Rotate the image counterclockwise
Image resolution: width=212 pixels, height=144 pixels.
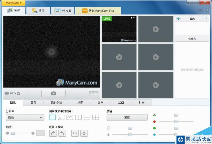62,133
